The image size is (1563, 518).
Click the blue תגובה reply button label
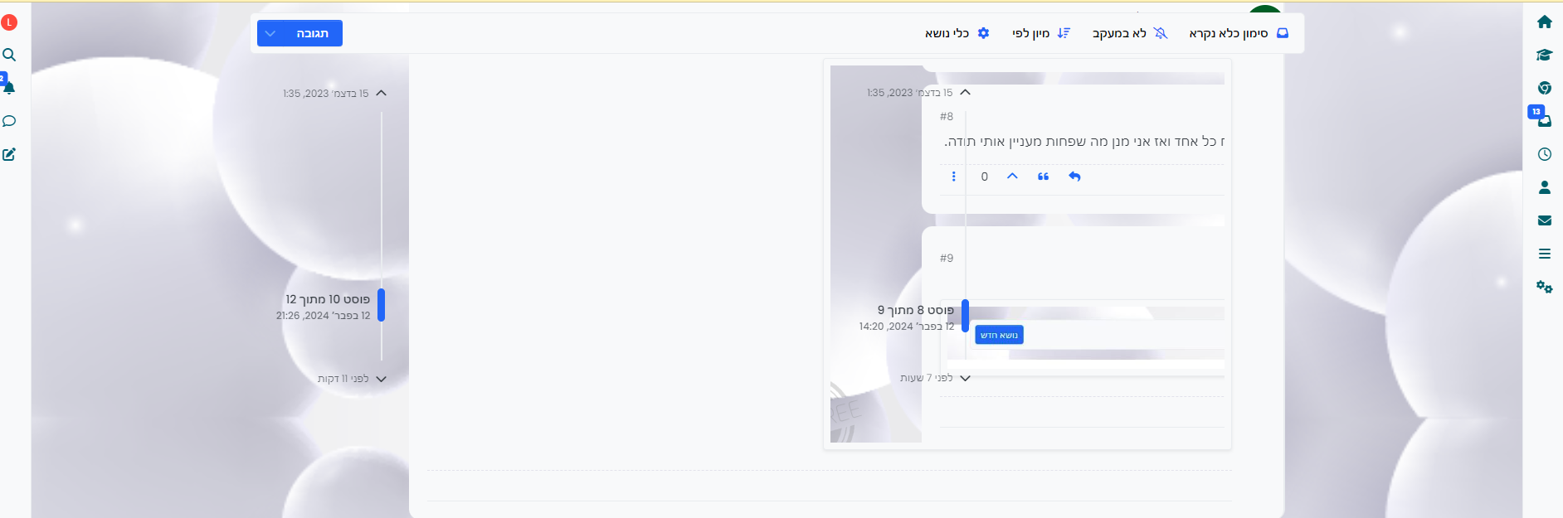tap(313, 33)
